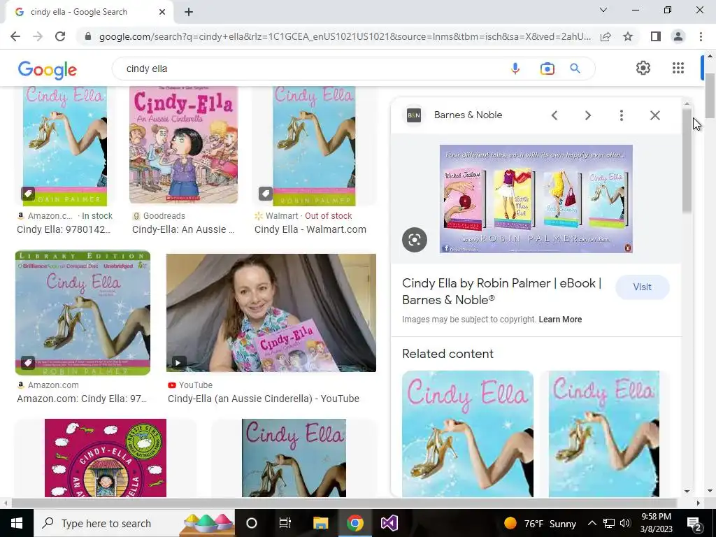Open Google quick settings gear
This screenshot has height=537, width=716.
coord(643,68)
